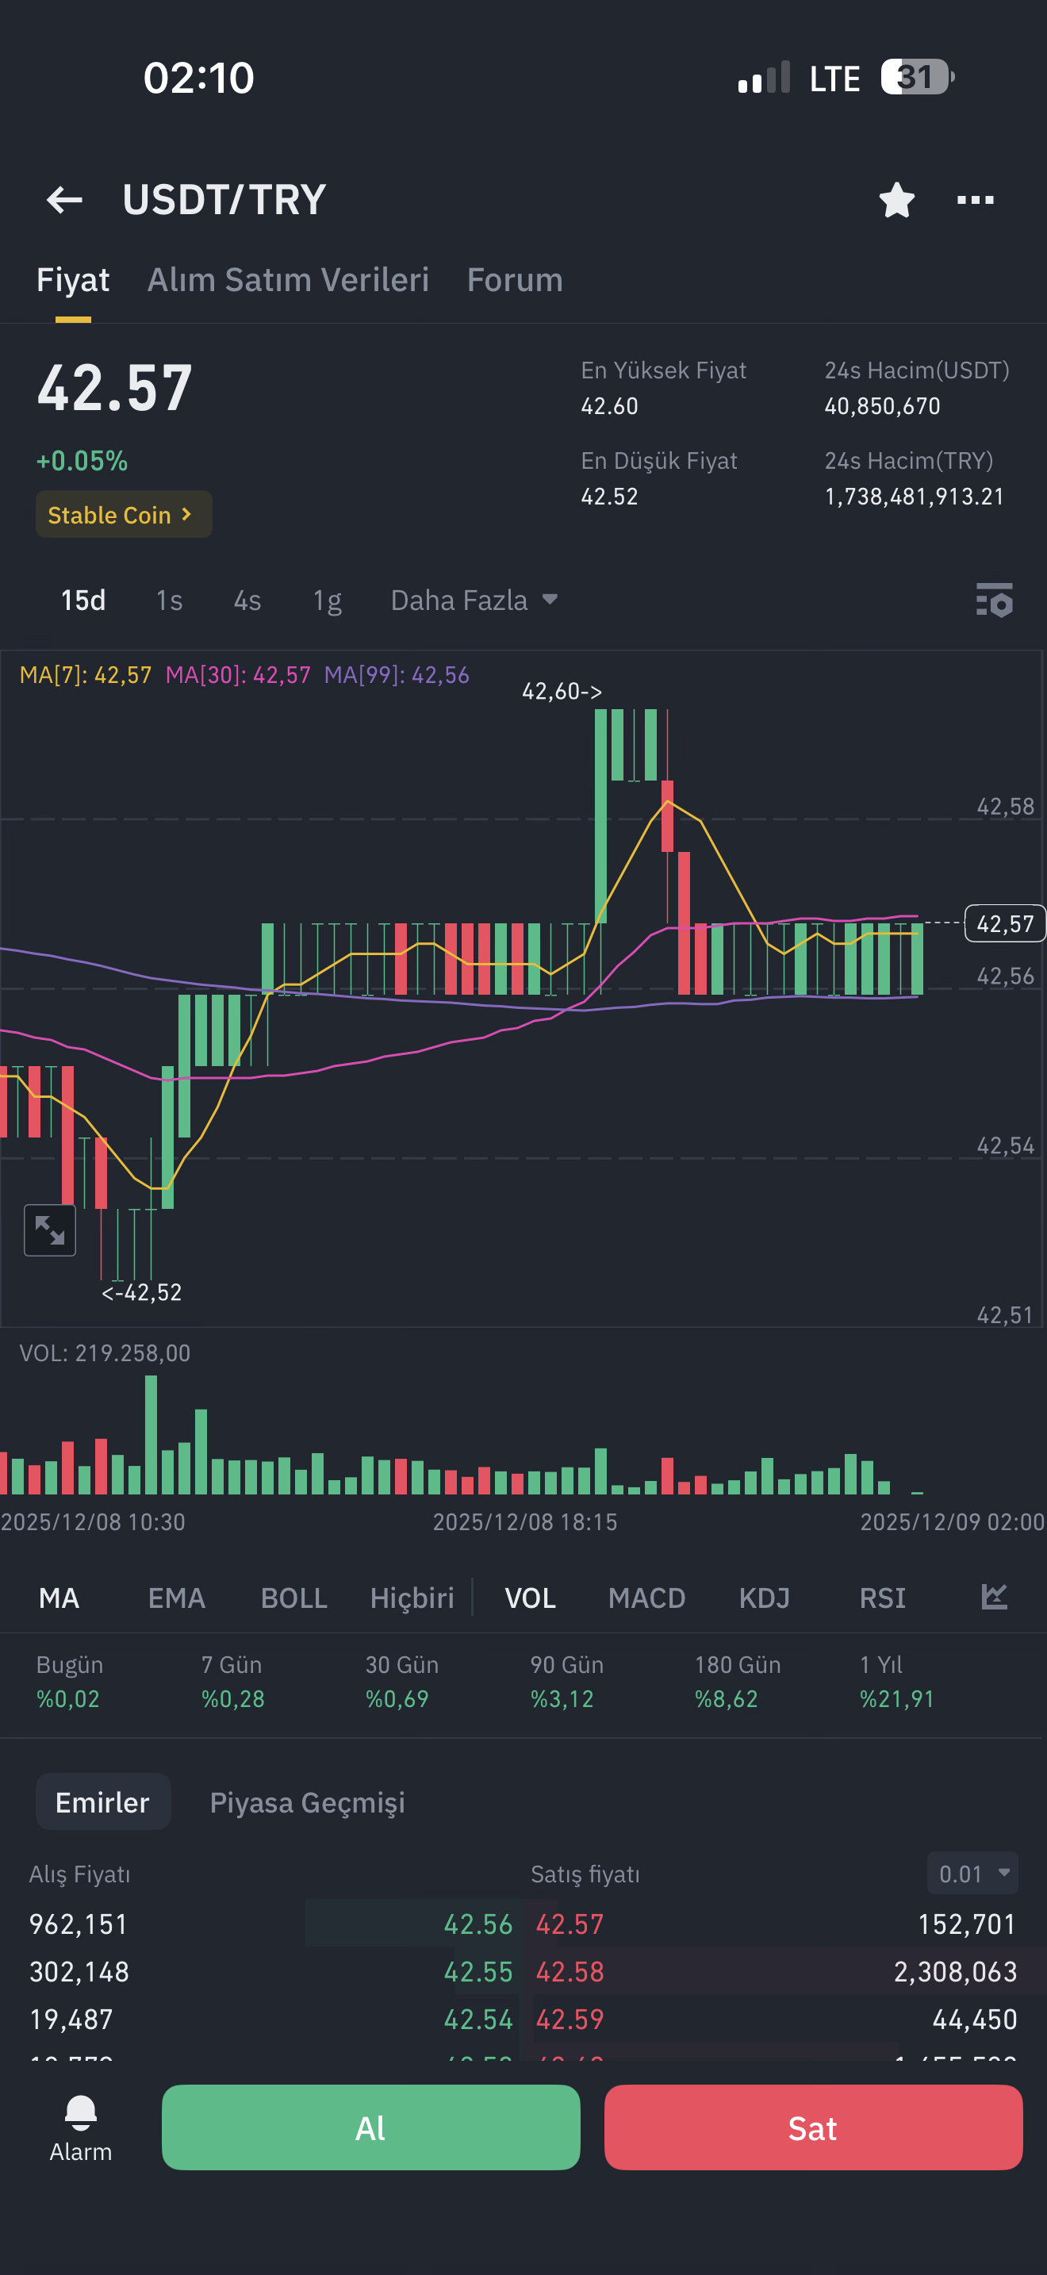This screenshot has width=1047, height=2275.
Task: Open the three-dot more options menu
Action: point(976,200)
